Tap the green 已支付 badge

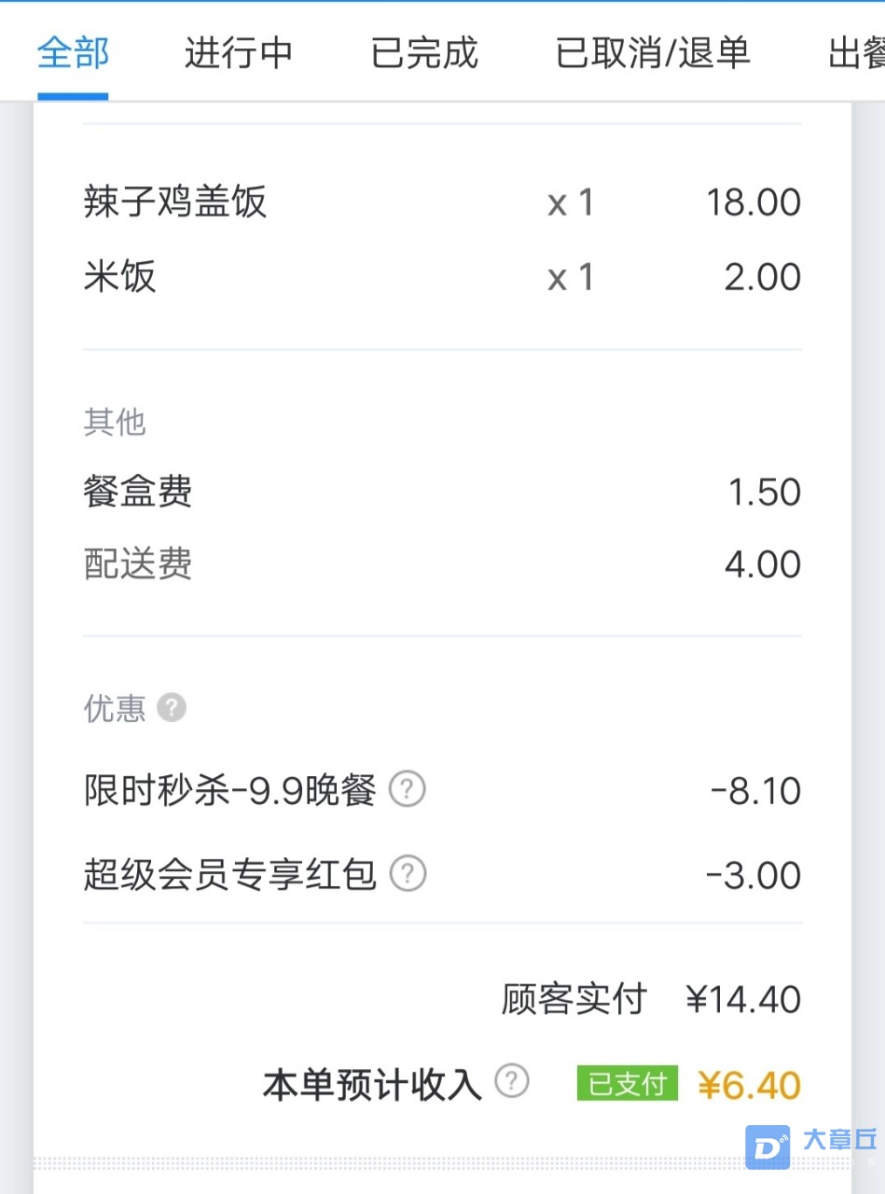[628, 1084]
